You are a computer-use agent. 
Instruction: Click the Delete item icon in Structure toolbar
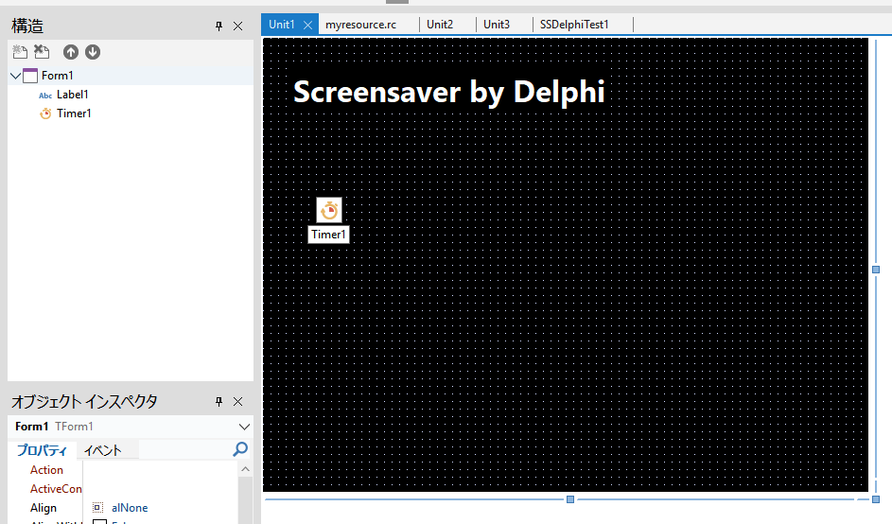click(x=42, y=52)
